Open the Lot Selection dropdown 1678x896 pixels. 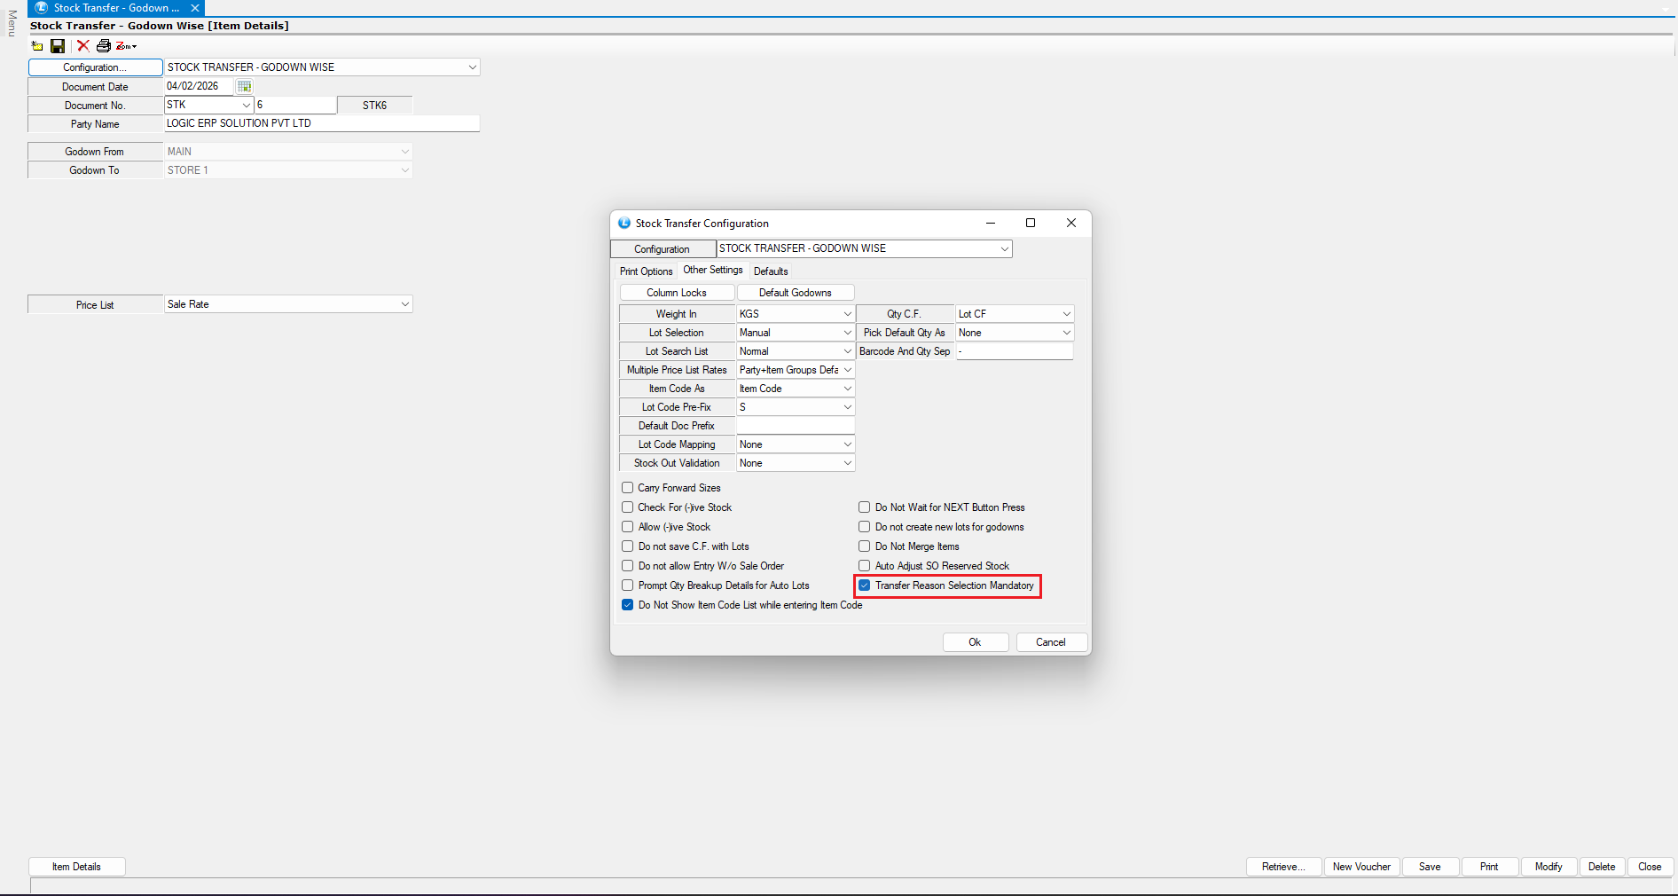[x=847, y=333]
